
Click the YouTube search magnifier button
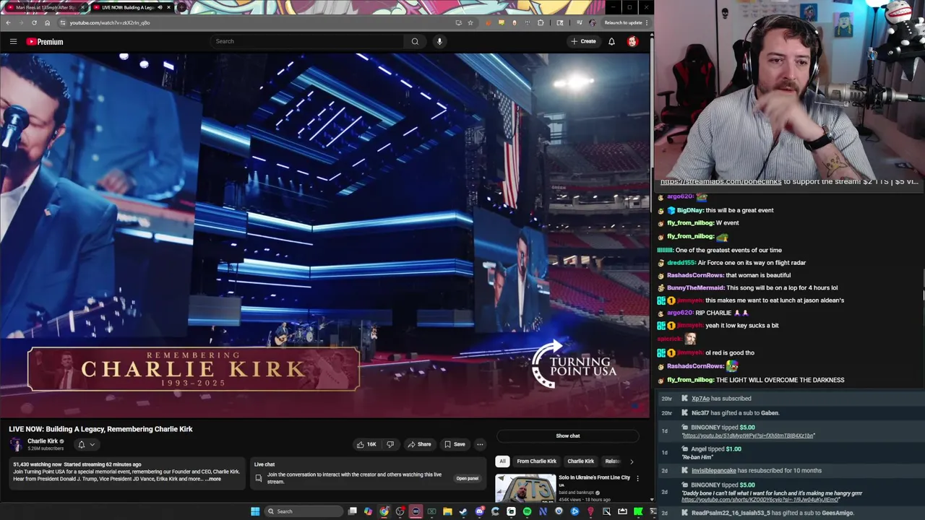coord(415,41)
